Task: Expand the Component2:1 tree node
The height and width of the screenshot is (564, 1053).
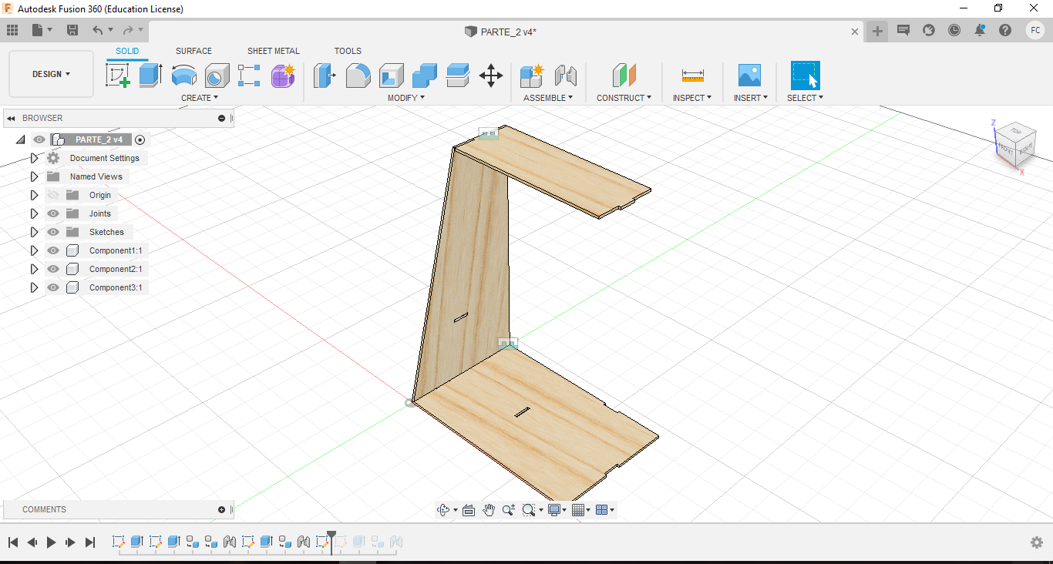Action: (34, 269)
